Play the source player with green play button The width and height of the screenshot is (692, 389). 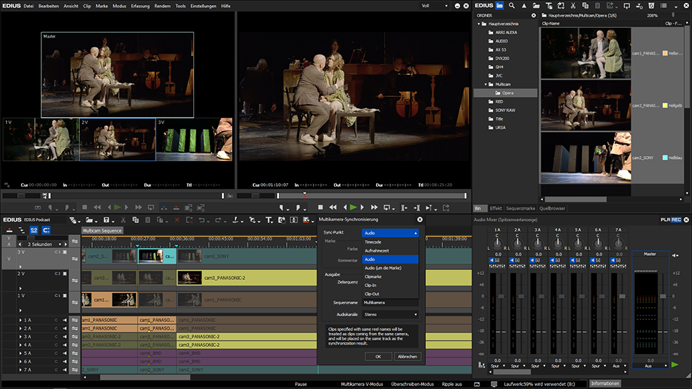coord(117,207)
